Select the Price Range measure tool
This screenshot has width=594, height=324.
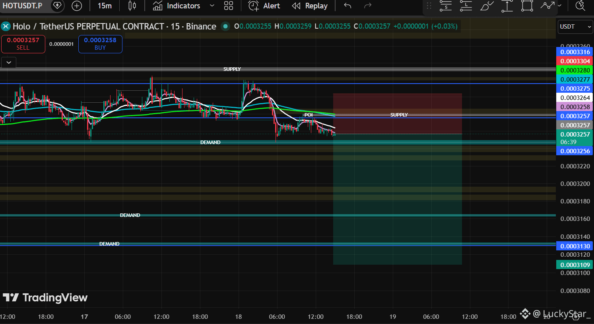click(x=507, y=6)
